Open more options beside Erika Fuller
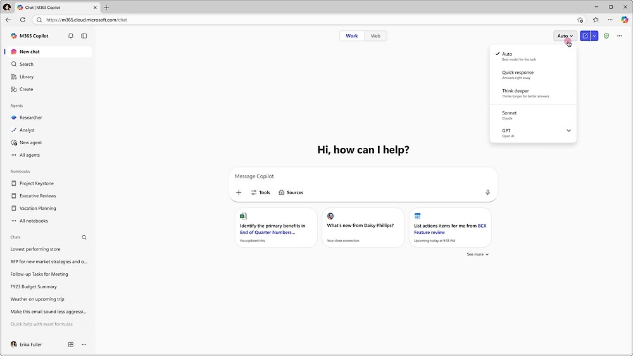This screenshot has width=633, height=356. point(84,345)
